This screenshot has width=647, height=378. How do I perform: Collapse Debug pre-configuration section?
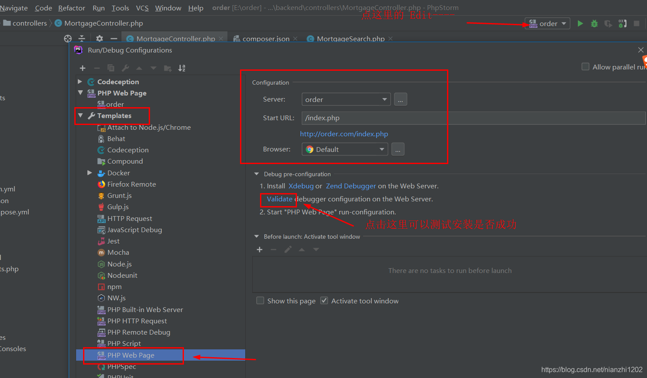[x=257, y=174]
